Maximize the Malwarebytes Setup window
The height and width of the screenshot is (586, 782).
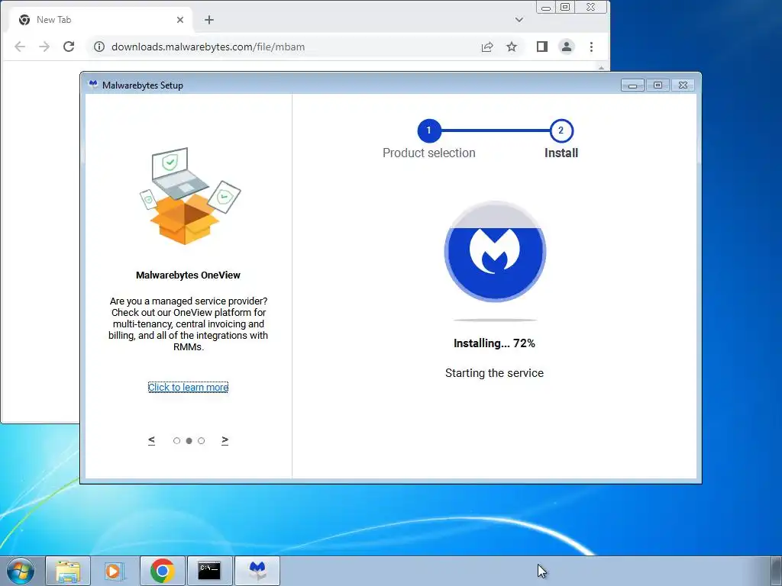click(658, 85)
